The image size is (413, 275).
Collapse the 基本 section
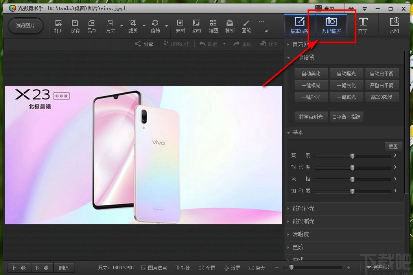[x=288, y=132]
